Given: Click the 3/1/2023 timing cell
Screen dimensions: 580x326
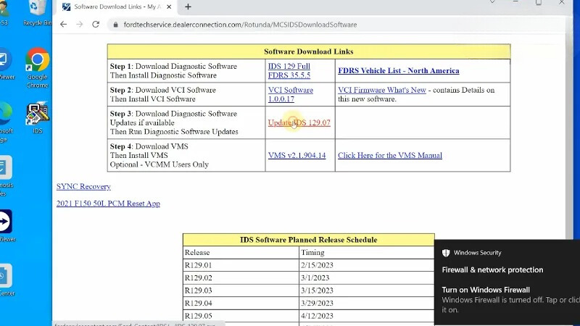Looking at the screenshot, I should pyautogui.click(x=366, y=278).
